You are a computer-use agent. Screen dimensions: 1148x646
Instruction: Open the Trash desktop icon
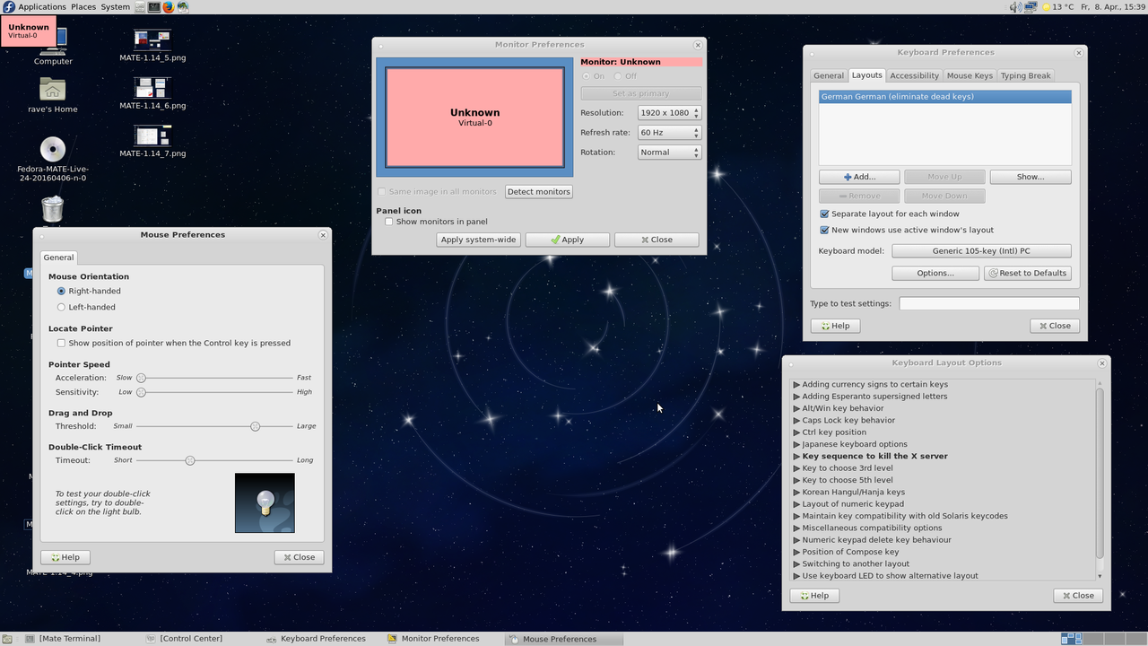click(53, 209)
